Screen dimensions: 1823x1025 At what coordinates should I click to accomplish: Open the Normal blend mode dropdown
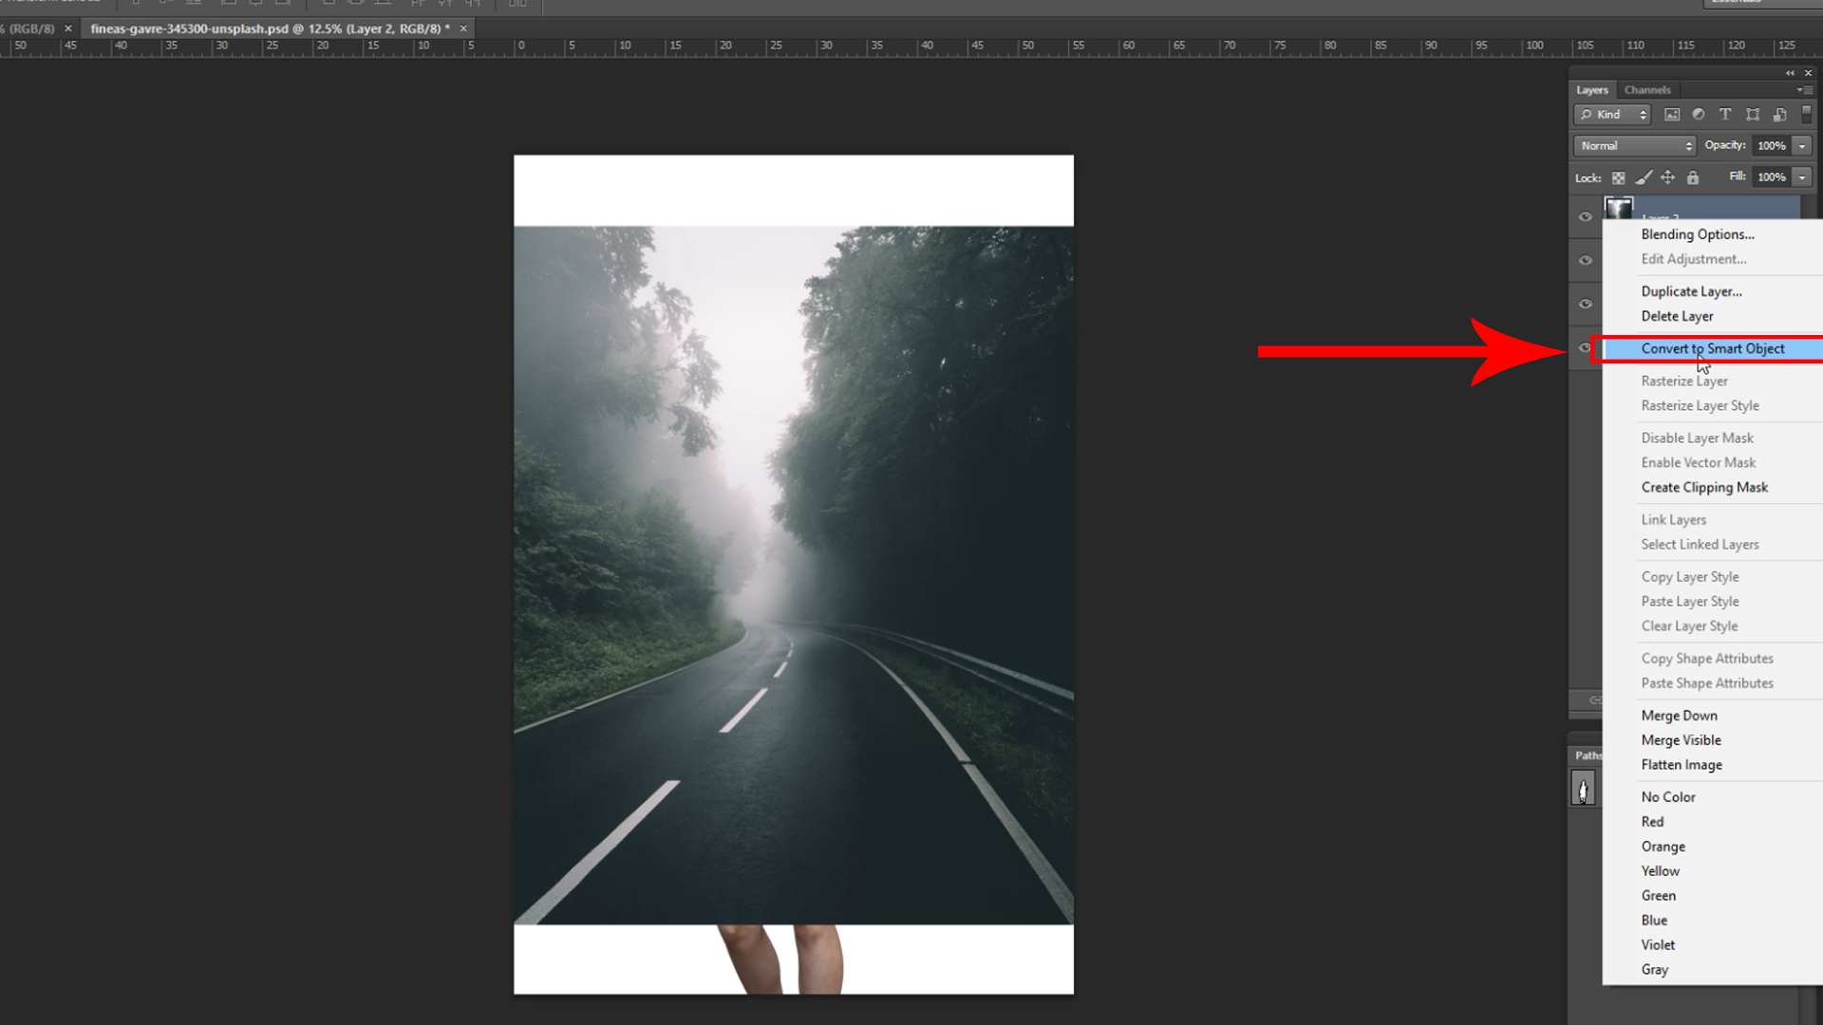click(x=1633, y=146)
